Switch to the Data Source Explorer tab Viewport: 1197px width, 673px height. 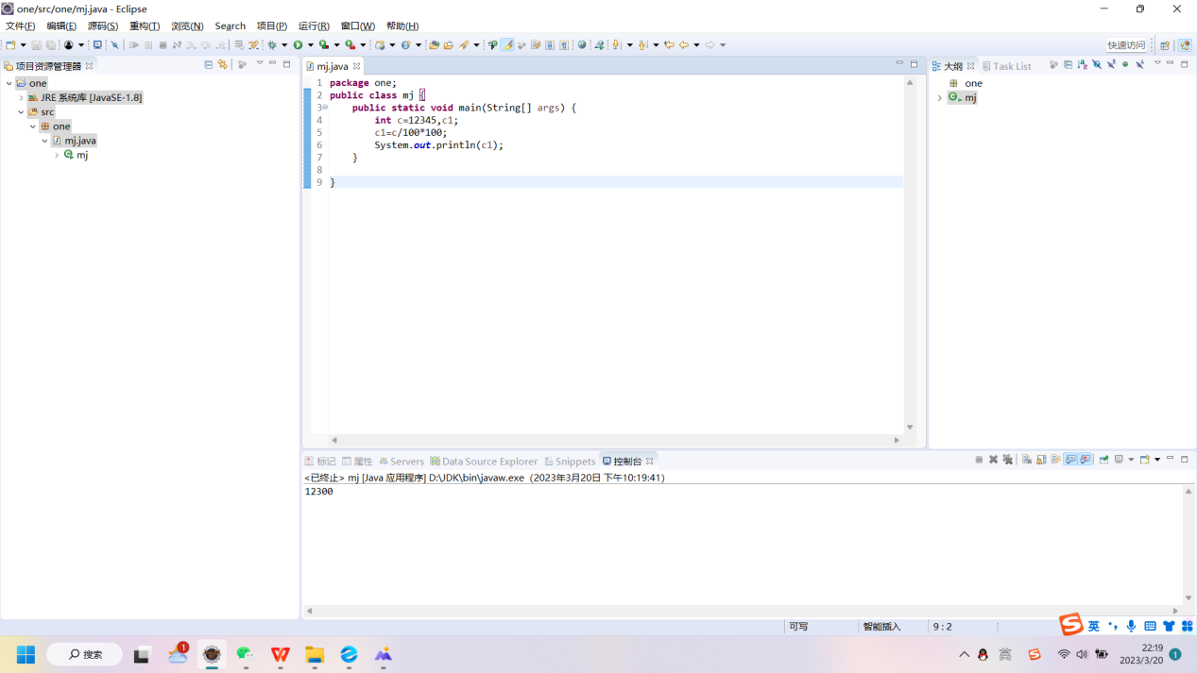[x=484, y=462]
